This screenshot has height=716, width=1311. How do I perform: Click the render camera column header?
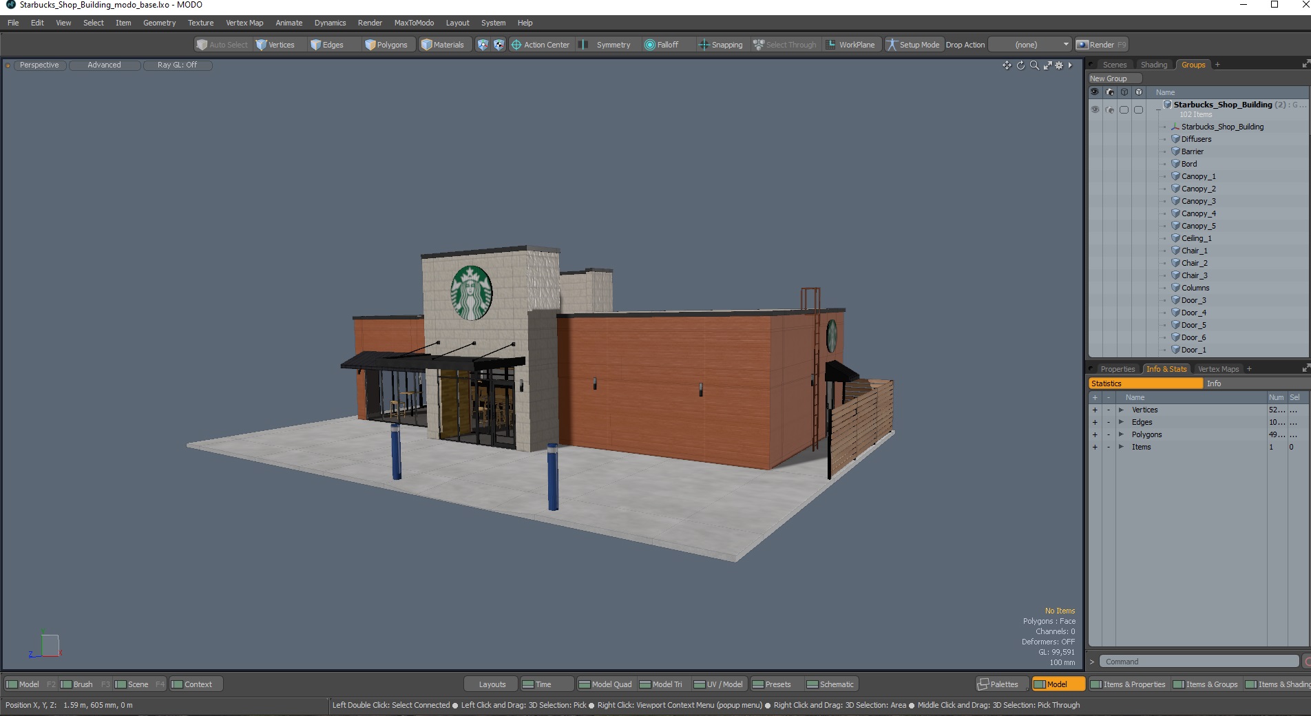pos(1109,92)
